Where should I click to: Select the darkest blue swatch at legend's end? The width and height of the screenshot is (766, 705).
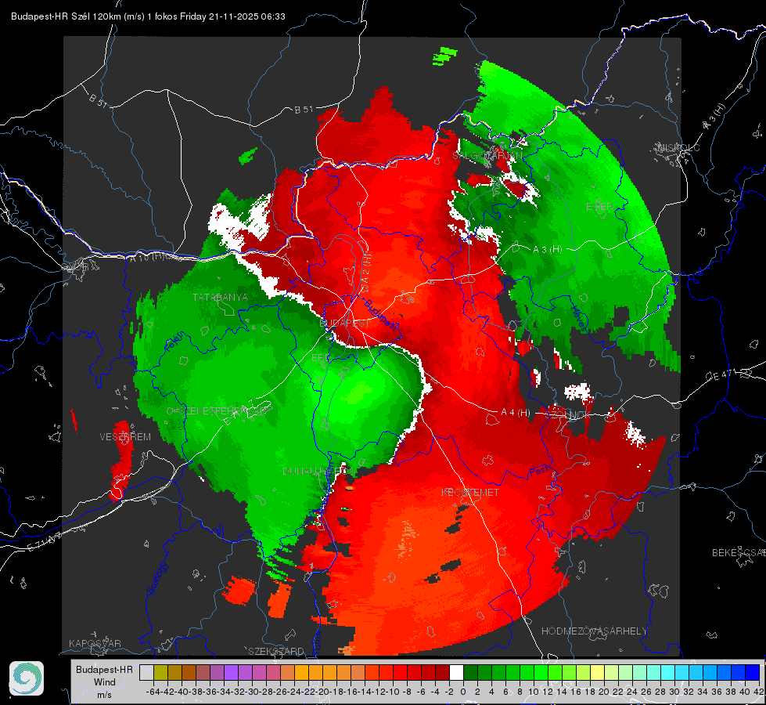753,672
